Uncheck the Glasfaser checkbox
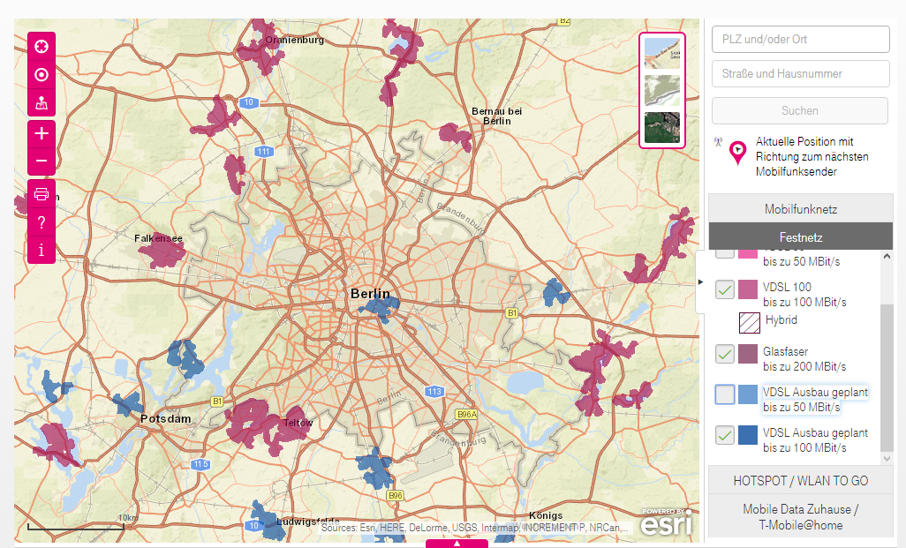Viewport: 906px width, 548px height. [x=725, y=354]
